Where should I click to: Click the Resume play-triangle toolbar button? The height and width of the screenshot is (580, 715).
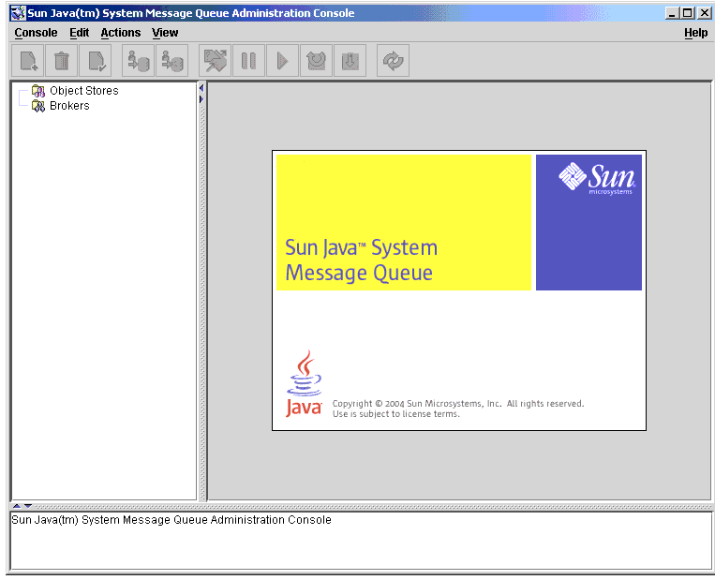tap(283, 60)
